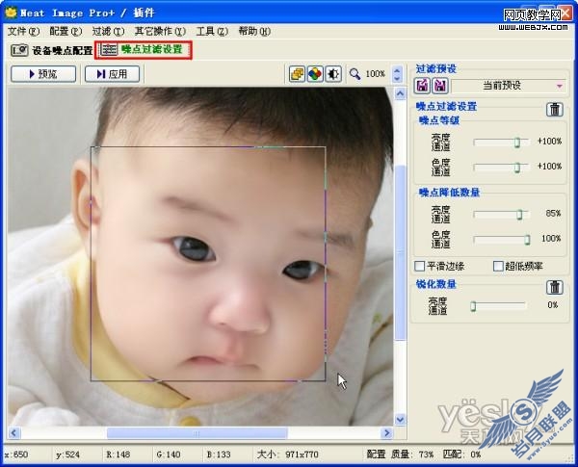The width and height of the screenshot is (578, 467).
Task: Click the 噪点等级 section label
Action: coord(439,120)
